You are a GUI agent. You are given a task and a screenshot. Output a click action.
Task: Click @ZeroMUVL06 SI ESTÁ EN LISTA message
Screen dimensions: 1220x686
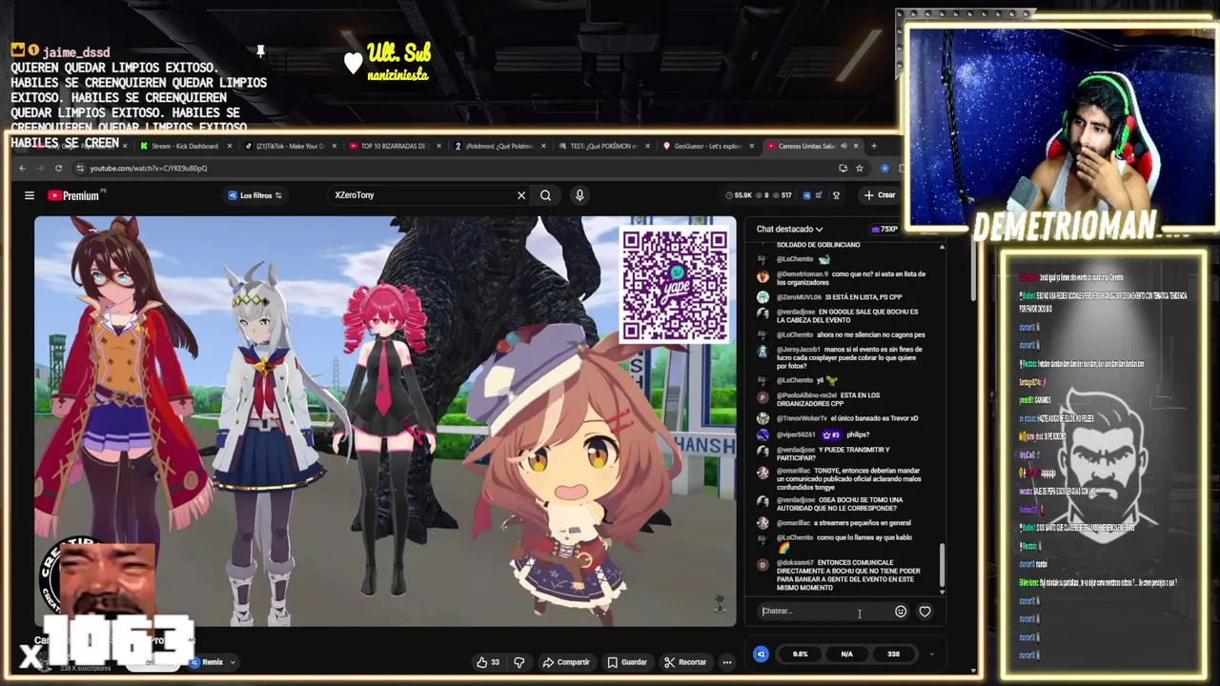(831, 297)
